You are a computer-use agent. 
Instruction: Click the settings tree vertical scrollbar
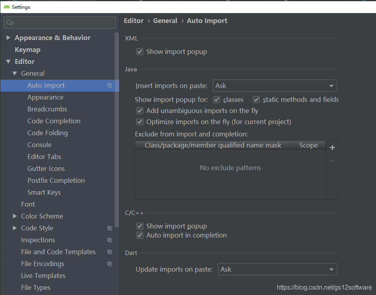click(117, 129)
